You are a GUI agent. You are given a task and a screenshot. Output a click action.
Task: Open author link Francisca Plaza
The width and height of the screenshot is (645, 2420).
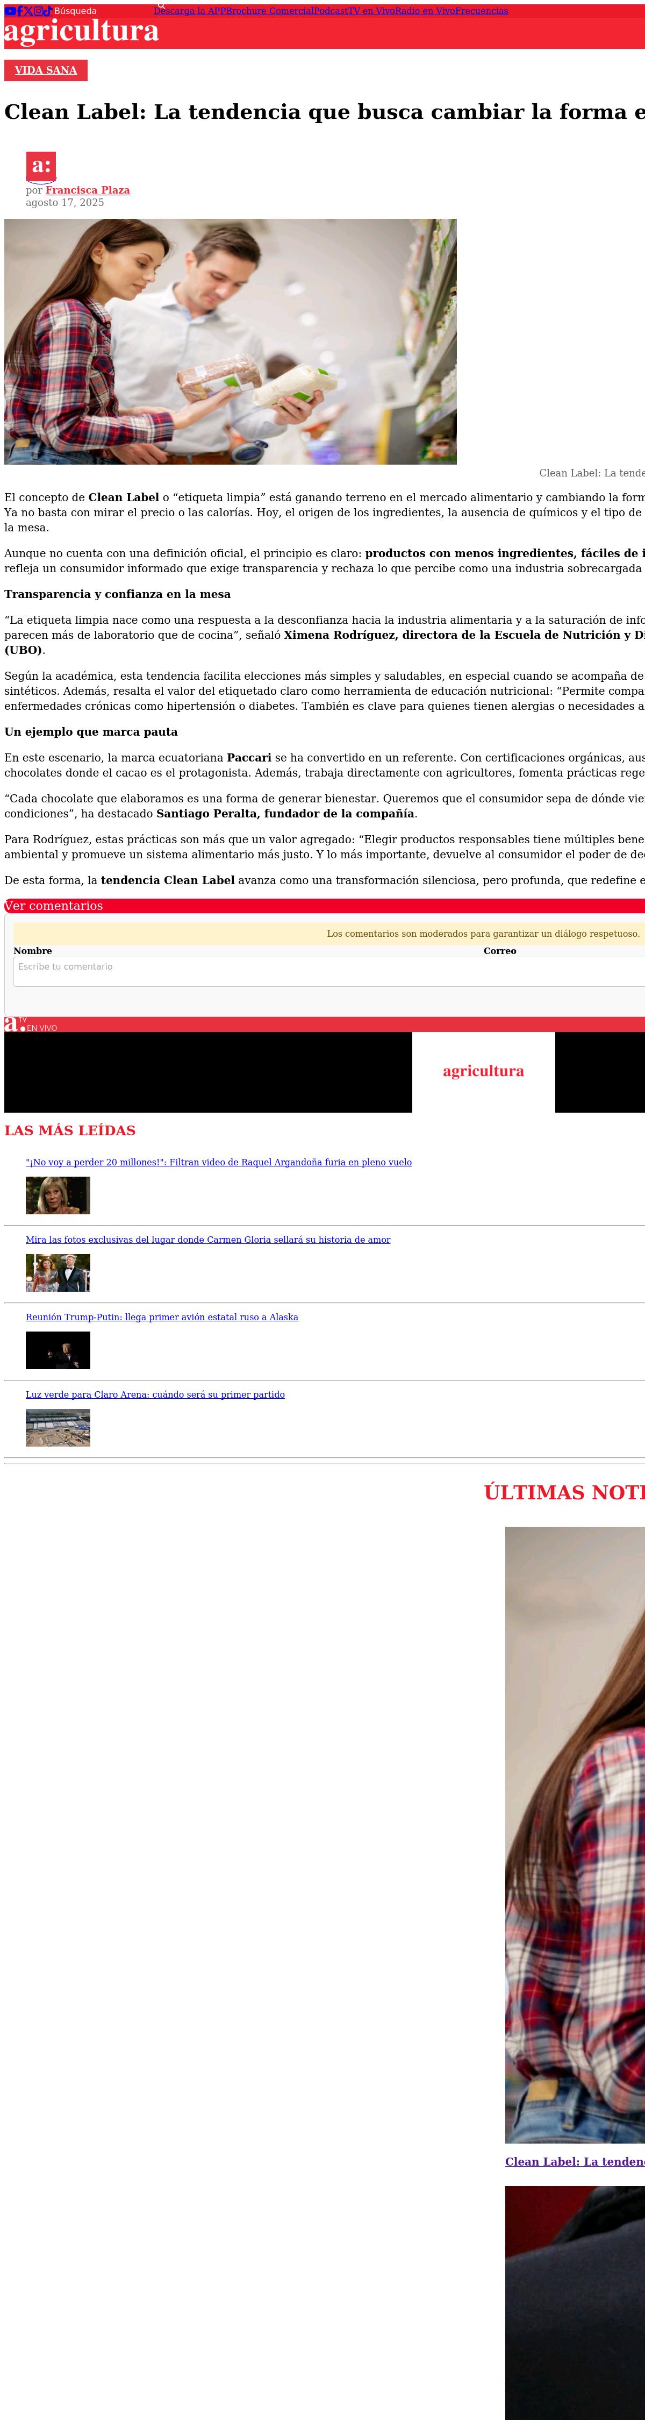click(87, 190)
